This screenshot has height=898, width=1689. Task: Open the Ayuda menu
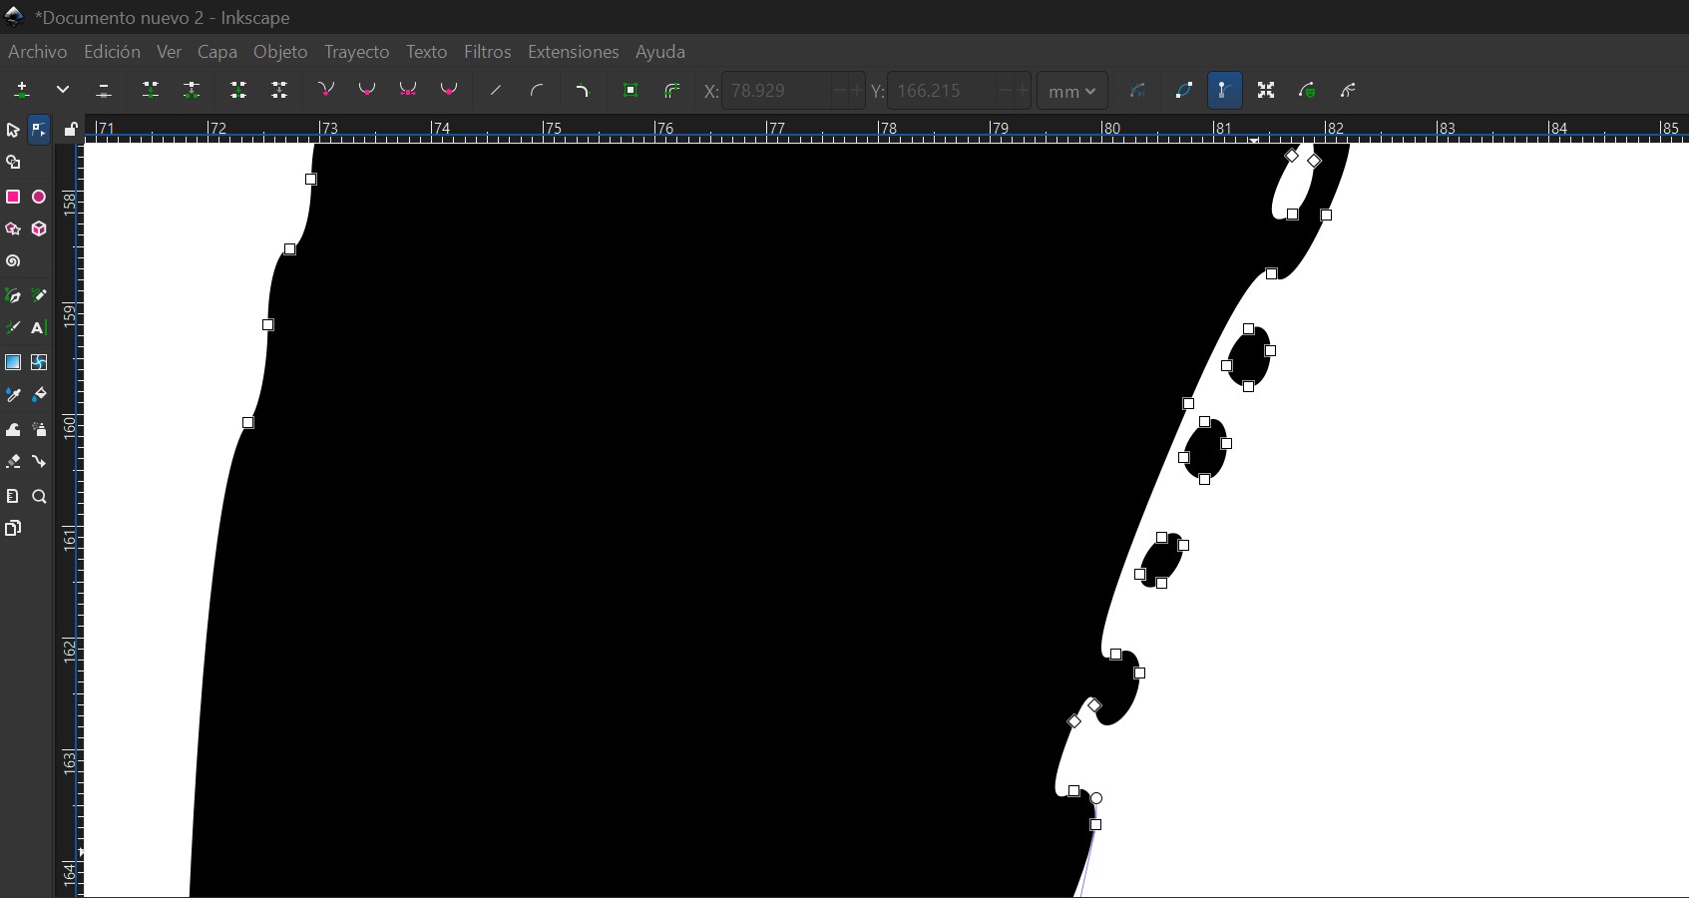pyautogui.click(x=660, y=52)
